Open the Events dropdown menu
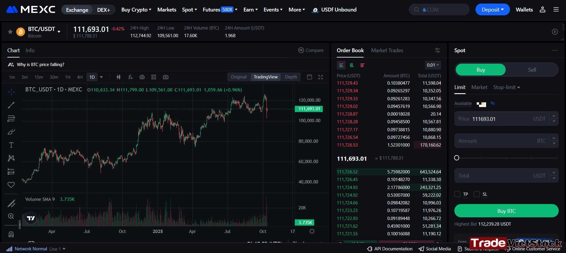The height and width of the screenshot is (253, 566). tap(273, 10)
